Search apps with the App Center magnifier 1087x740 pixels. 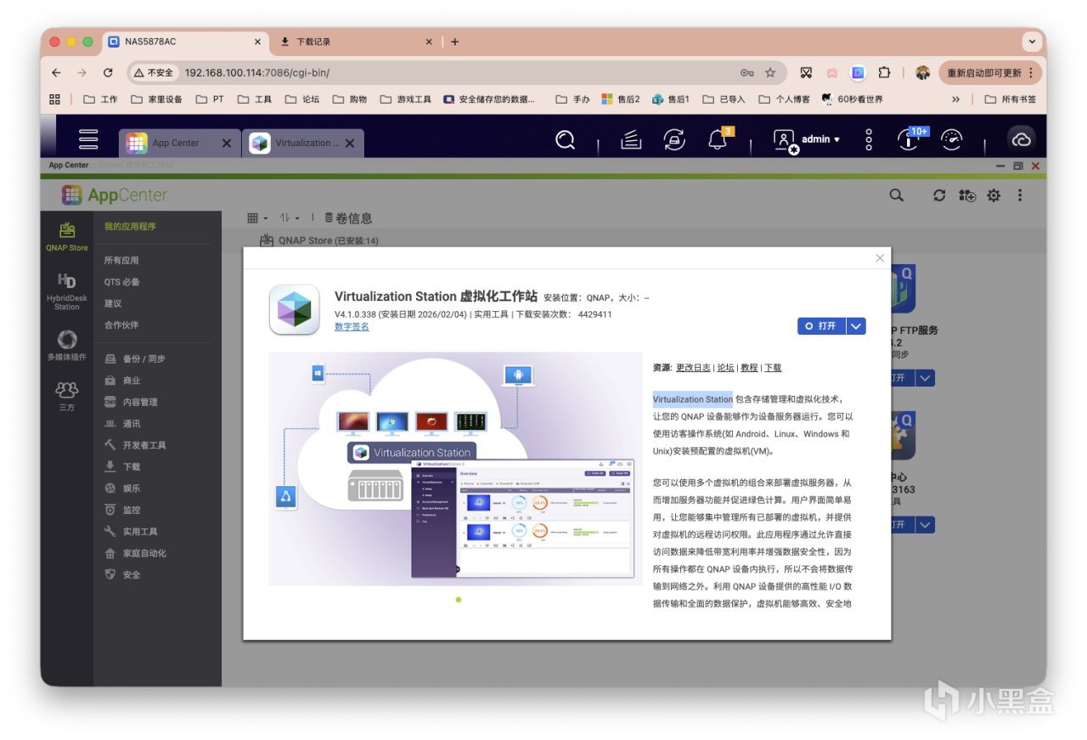coord(896,195)
